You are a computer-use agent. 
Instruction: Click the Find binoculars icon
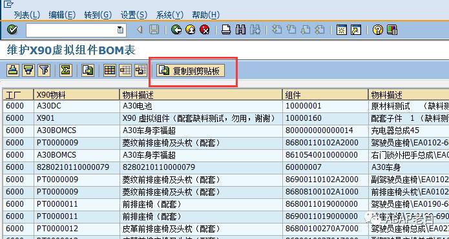[x=240, y=30]
